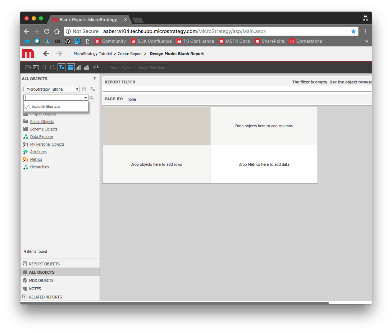
Task: Click the search magnifier icon
Action: point(91,98)
